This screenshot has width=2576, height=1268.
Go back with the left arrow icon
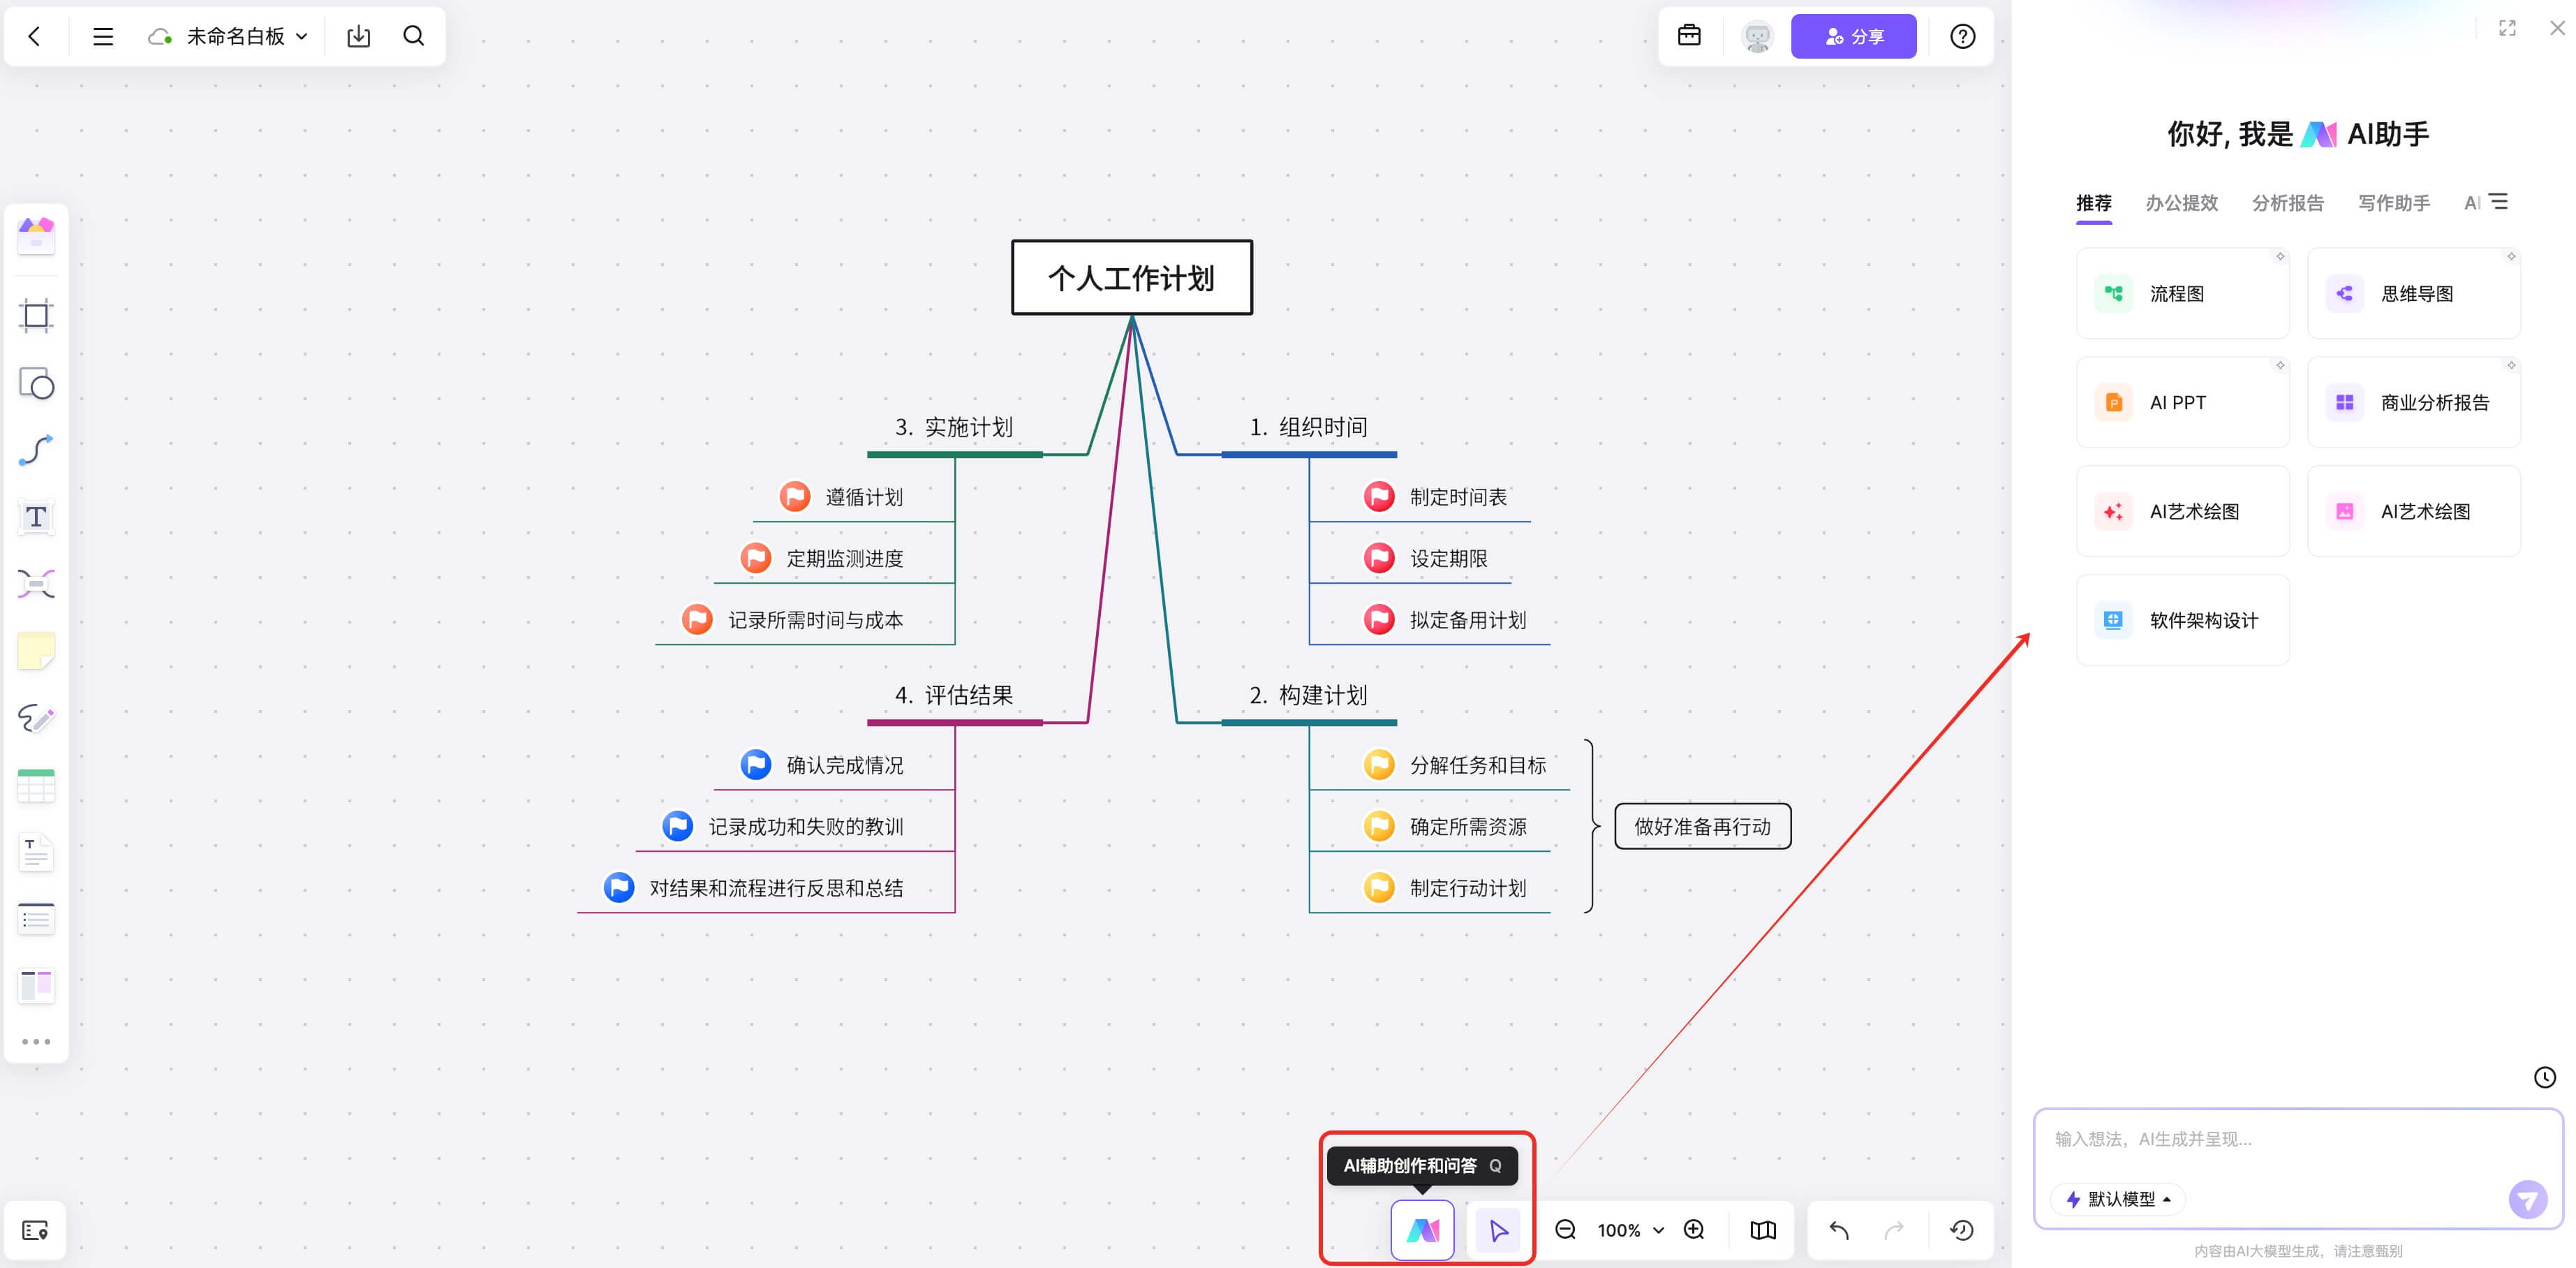coord(35,37)
